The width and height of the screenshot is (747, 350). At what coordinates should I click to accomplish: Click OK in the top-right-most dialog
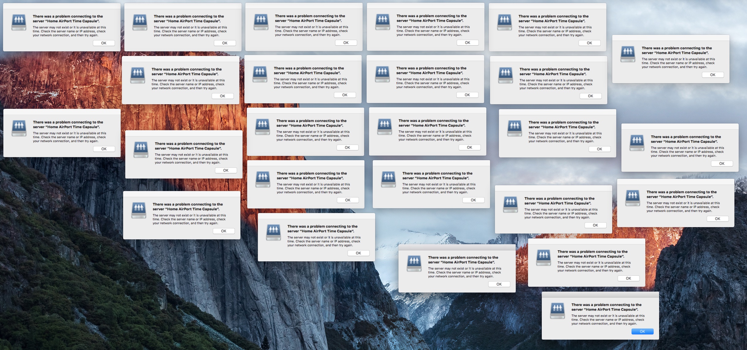pos(713,75)
